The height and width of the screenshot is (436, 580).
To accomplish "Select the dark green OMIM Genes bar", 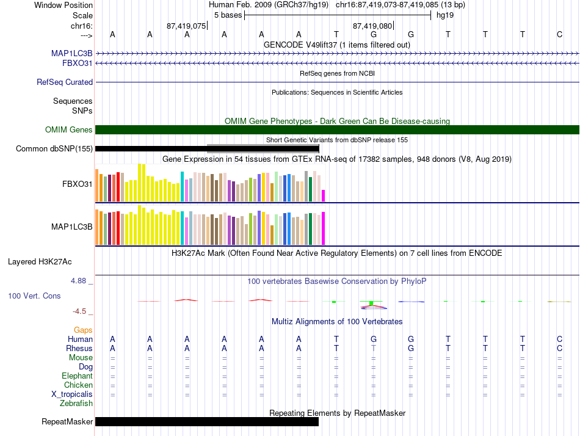I will click(337, 129).
